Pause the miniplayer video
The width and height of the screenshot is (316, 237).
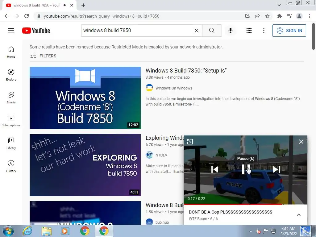[x=246, y=169]
